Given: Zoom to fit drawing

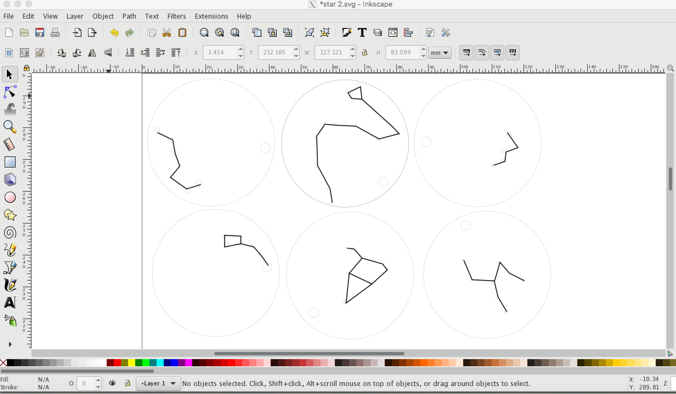Looking at the screenshot, I should (x=219, y=32).
